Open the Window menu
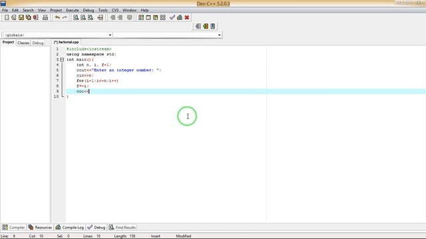This screenshot has width=426, height=239. [x=130, y=11]
